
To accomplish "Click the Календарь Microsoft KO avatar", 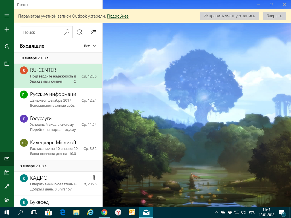I will pyautogui.click(x=24, y=143).
